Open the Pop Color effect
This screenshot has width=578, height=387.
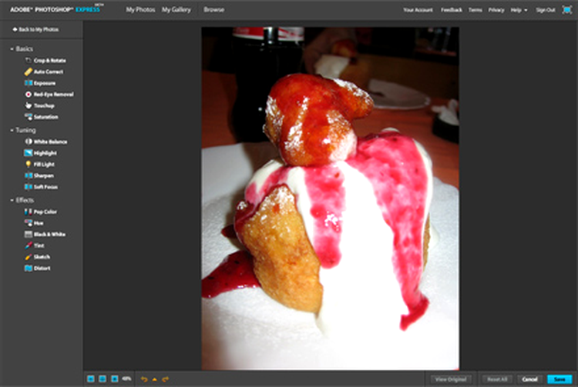click(x=45, y=211)
